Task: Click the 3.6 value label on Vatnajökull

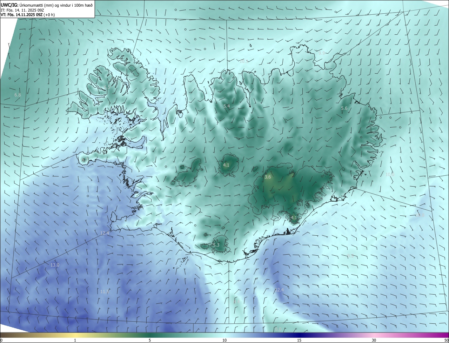Action: 268,177
